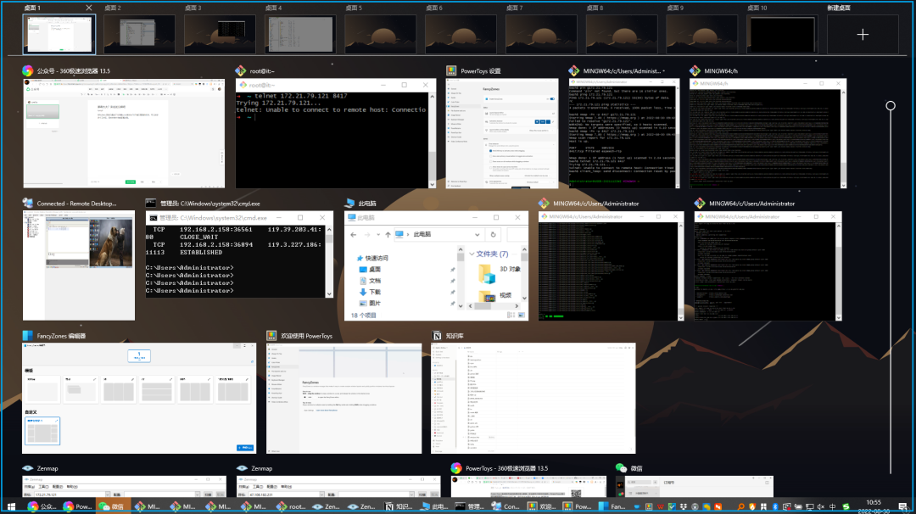Open the FancyZones 编辑器 window preview
Image resolution: width=916 pixels, height=514 pixels.
139,398
